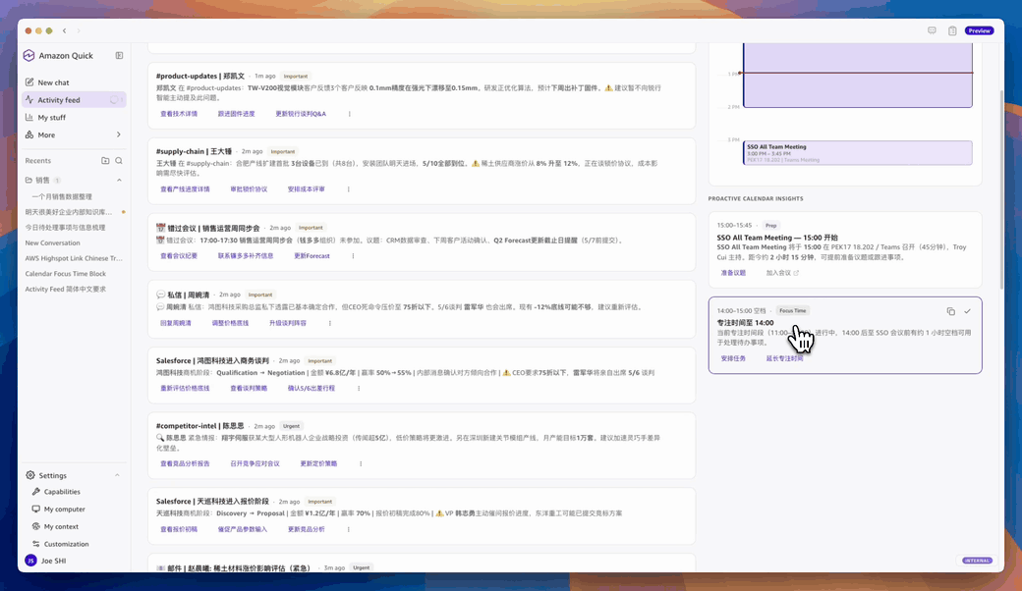The image size is (1022, 591).
Task: Open more options on #competitor-intel card
Action: coord(361,463)
